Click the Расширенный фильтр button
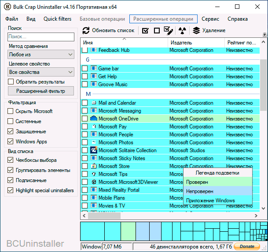Viewport: 268px width, 252px height. [x=41, y=91]
